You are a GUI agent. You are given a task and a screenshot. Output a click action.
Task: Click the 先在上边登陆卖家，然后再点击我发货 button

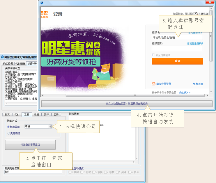[x=127, y=104]
